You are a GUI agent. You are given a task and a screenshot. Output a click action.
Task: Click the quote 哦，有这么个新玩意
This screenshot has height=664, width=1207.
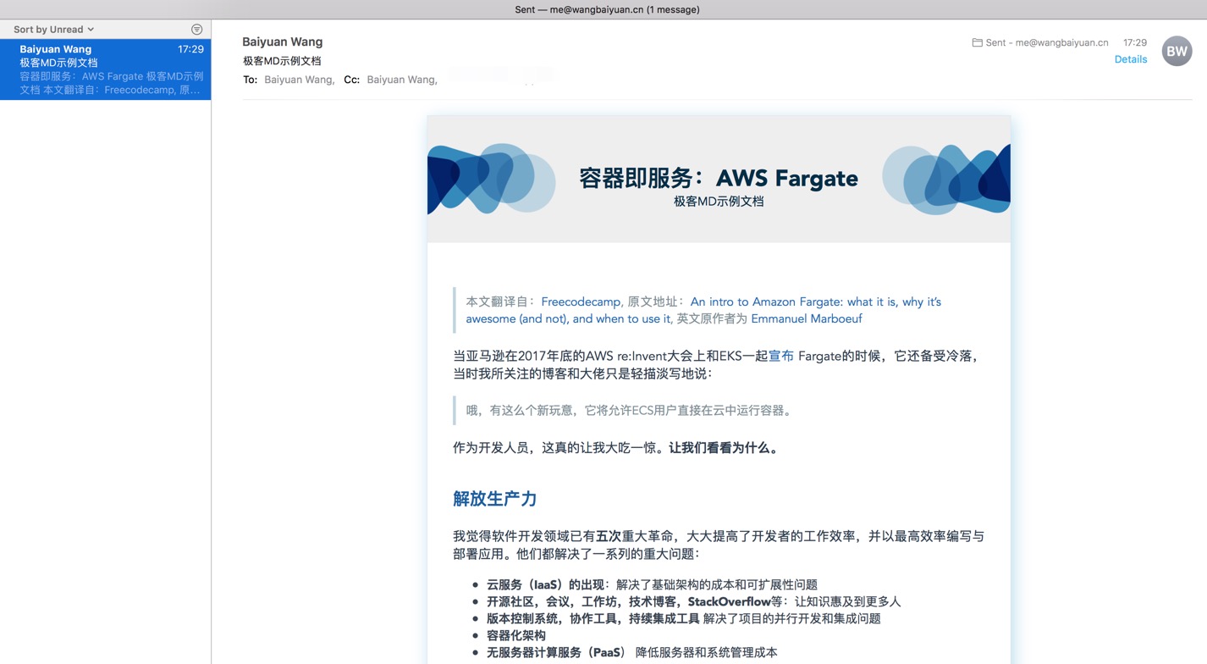coord(631,411)
